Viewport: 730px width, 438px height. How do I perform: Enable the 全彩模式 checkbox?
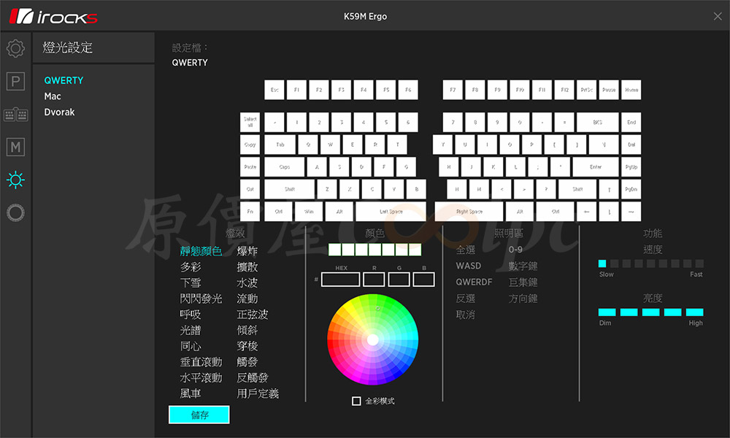coord(356,401)
